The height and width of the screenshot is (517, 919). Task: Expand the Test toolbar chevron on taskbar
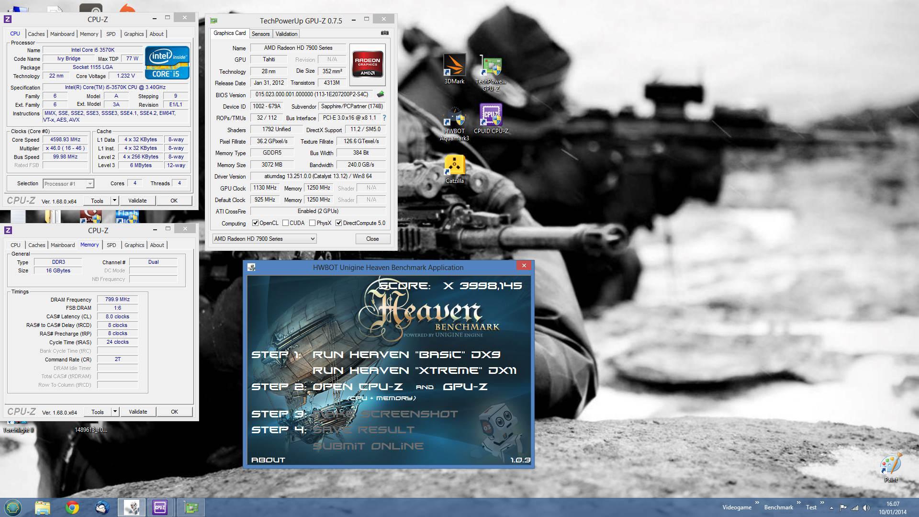pos(822,503)
